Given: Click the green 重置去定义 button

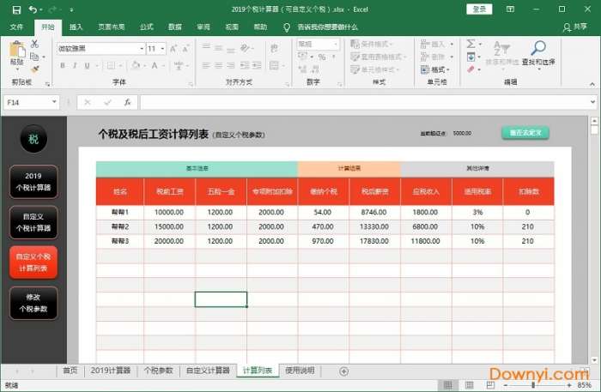Looking at the screenshot, I should [525, 133].
